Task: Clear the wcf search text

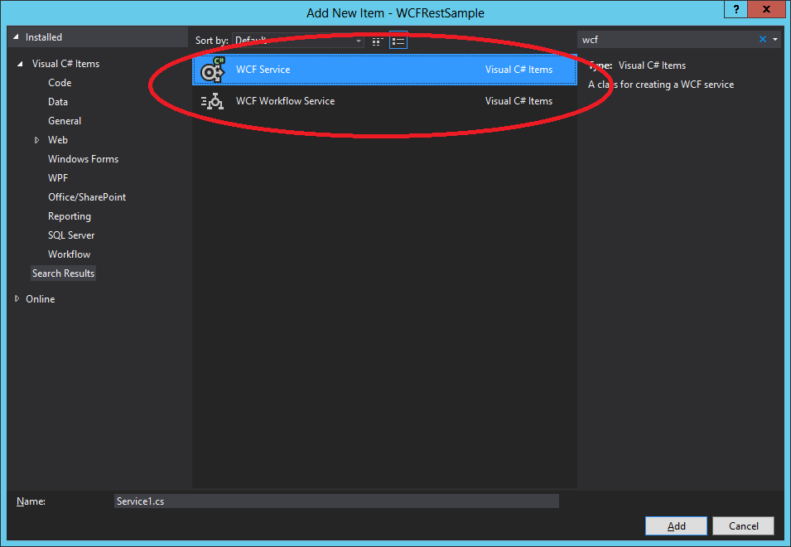Action: pos(764,39)
